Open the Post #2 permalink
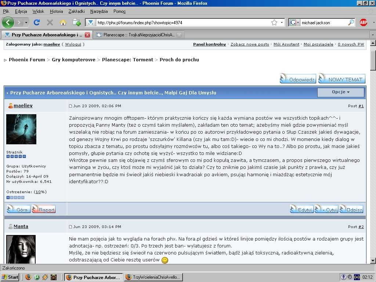Image resolution: width=376 pixels, height=282 pixels. (x=361, y=227)
